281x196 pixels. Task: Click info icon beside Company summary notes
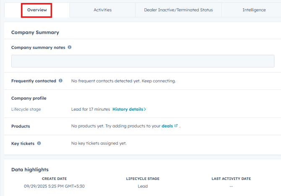coord(70,47)
